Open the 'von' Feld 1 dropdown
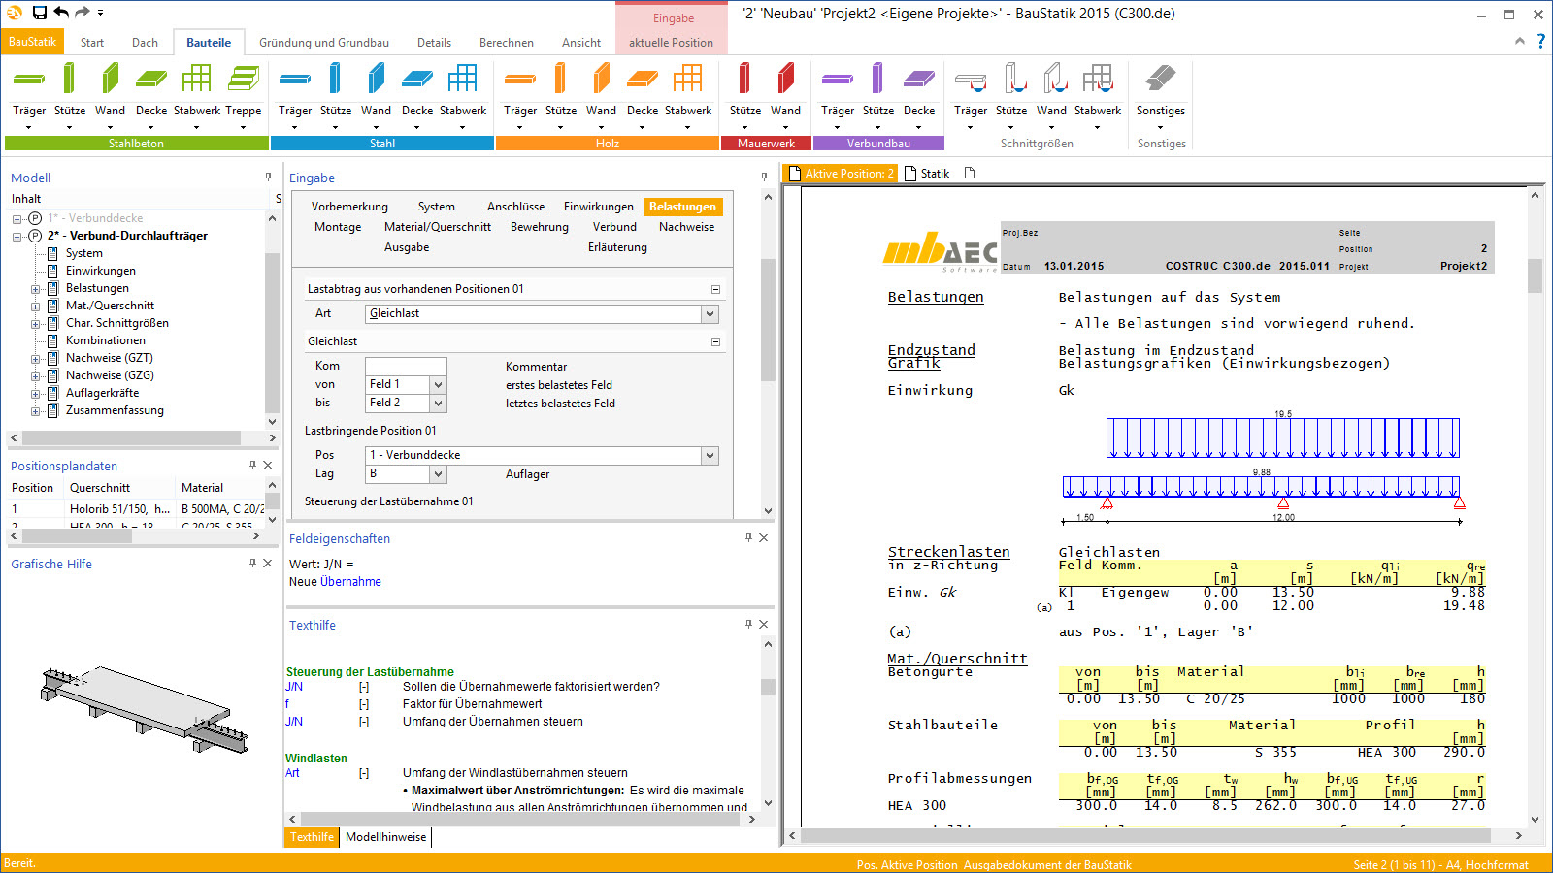Screen dimensions: 1553x873 point(438,385)
